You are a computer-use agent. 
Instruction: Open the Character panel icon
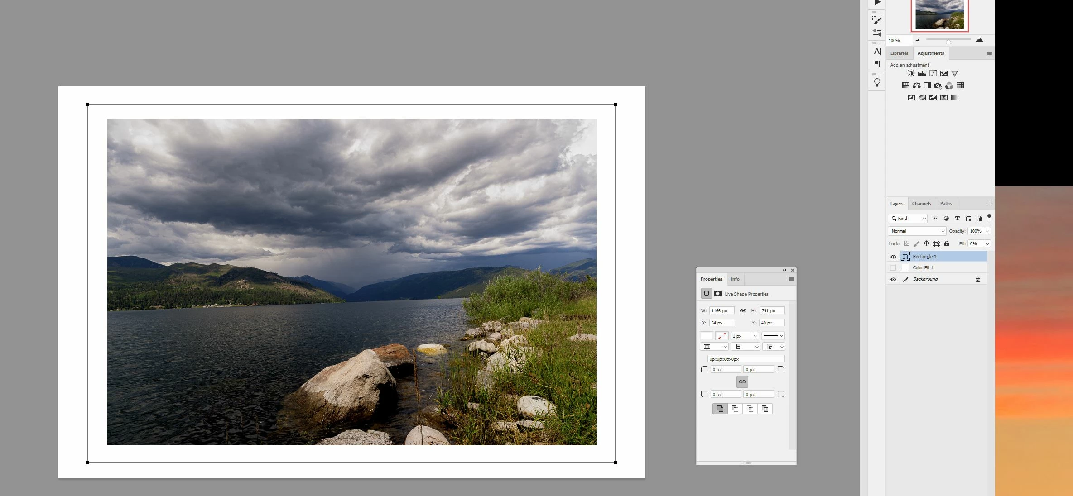[877, 52]
